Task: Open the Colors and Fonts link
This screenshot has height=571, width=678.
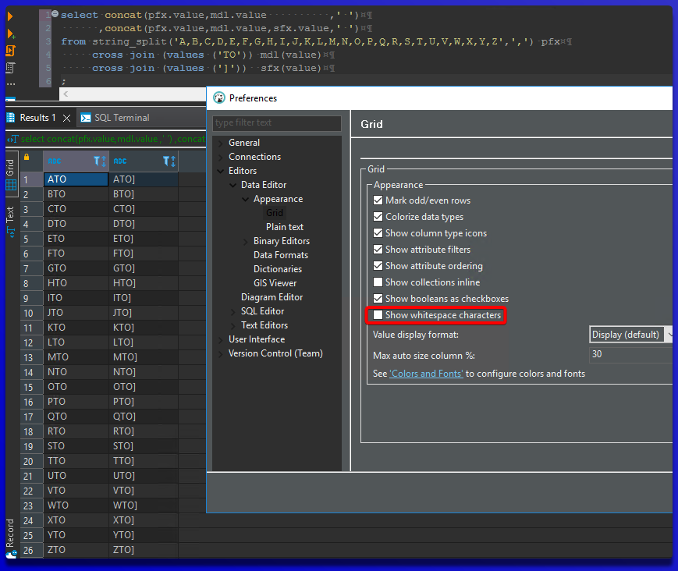Action: click(426, 373)
